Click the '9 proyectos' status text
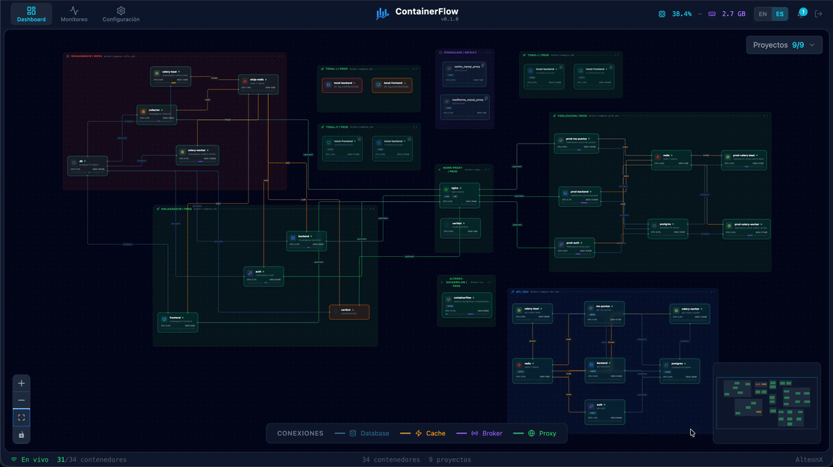Viewport: 833px width, 467px height. coord(449,459)
